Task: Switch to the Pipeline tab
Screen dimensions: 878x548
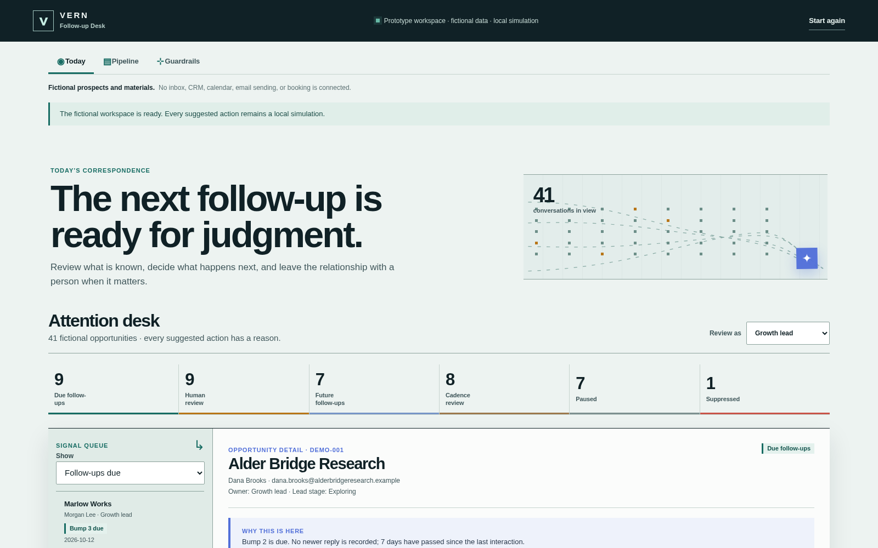Action: tap(121, 61)
